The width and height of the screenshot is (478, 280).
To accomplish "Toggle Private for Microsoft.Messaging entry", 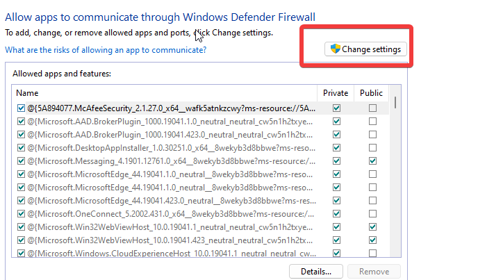I will click(x=336, y=160).
